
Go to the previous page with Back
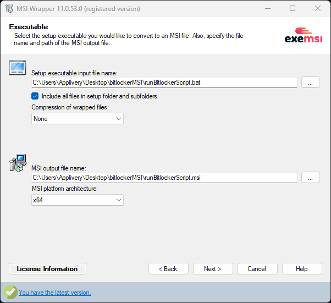click(168, 269)
